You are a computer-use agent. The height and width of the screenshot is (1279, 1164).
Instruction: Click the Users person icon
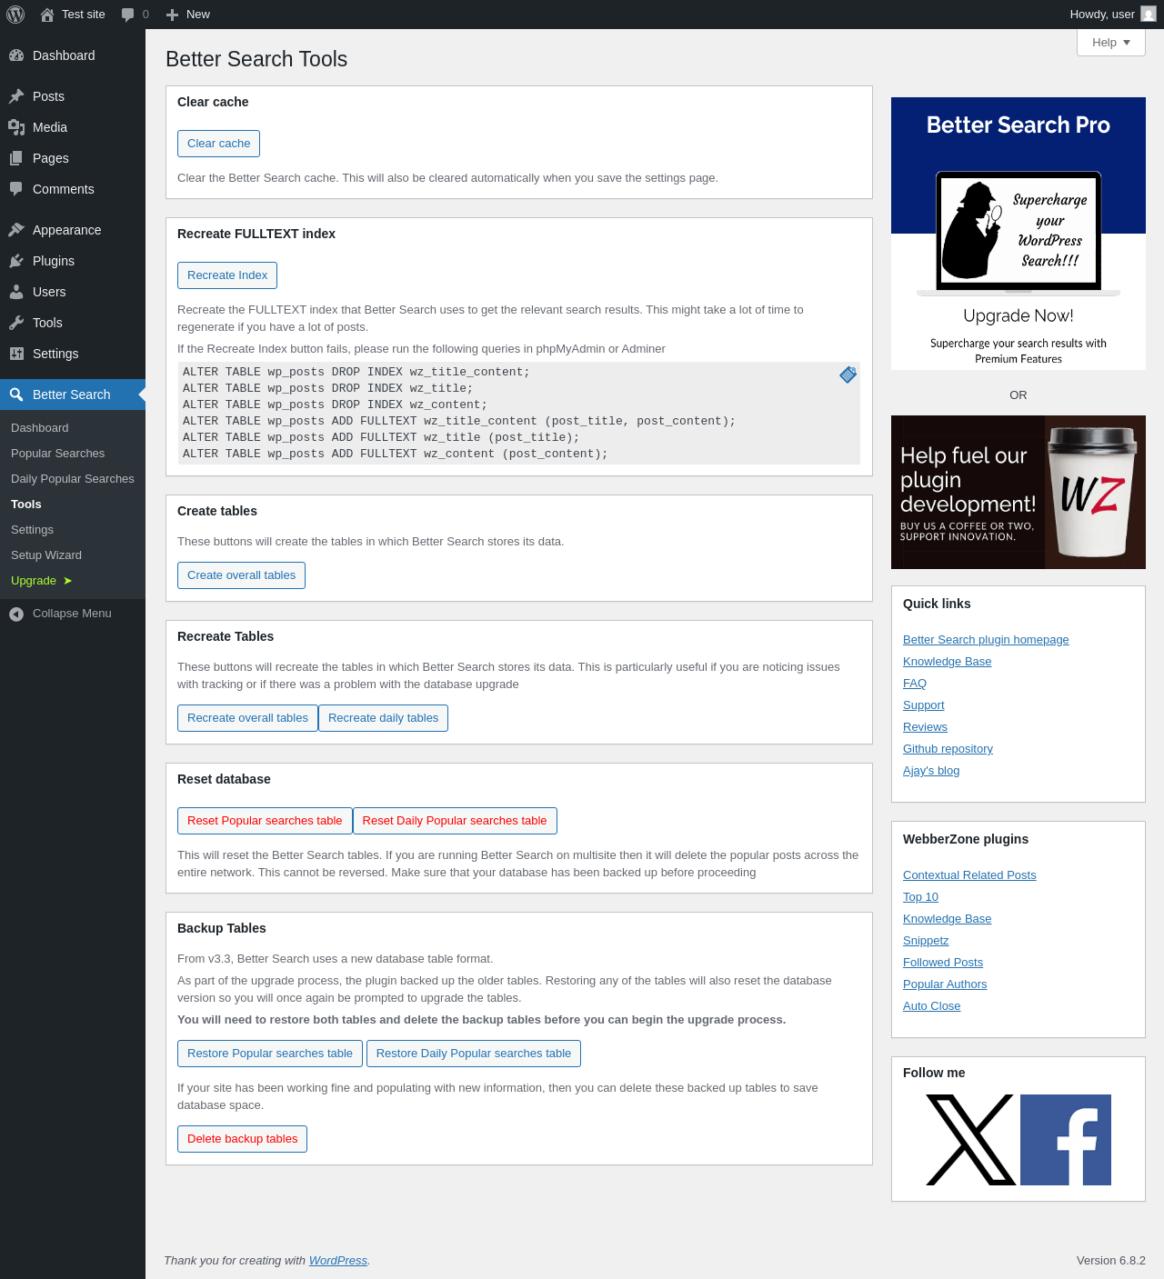pyautogui.click(x=16, y=292)
